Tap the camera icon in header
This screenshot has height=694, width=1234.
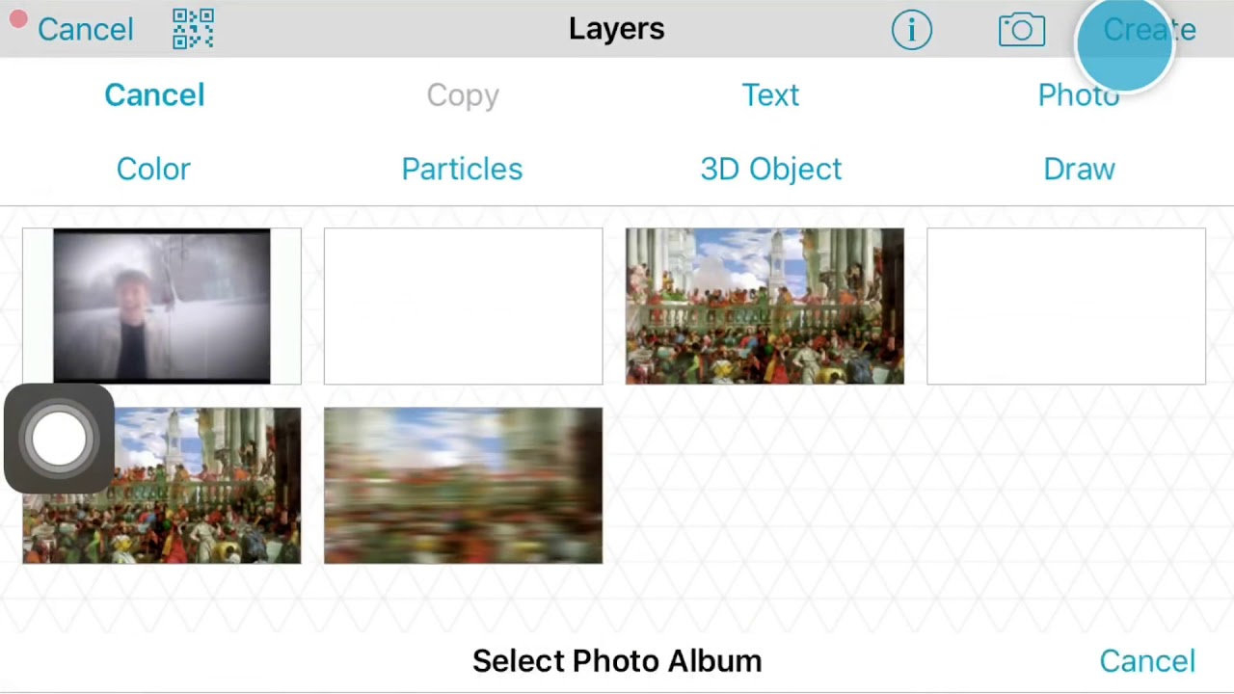click(x=1022, y=30)
